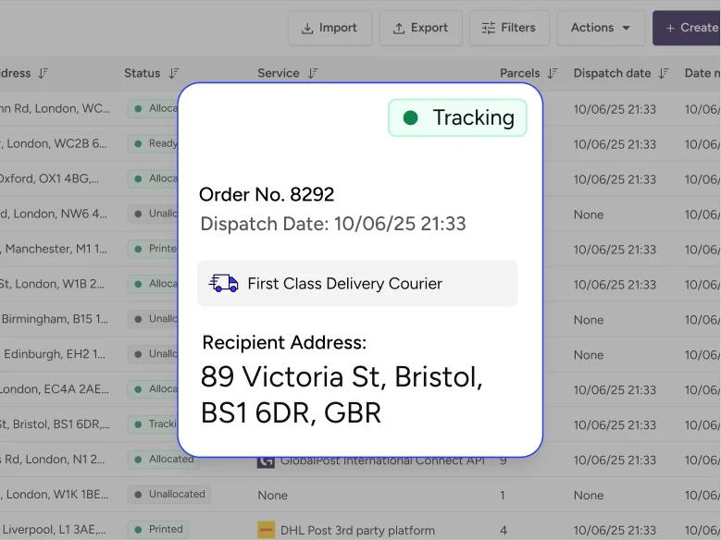Viewport: 721px width, 540px height.
Task: Click the Import button
Action: 329,28
